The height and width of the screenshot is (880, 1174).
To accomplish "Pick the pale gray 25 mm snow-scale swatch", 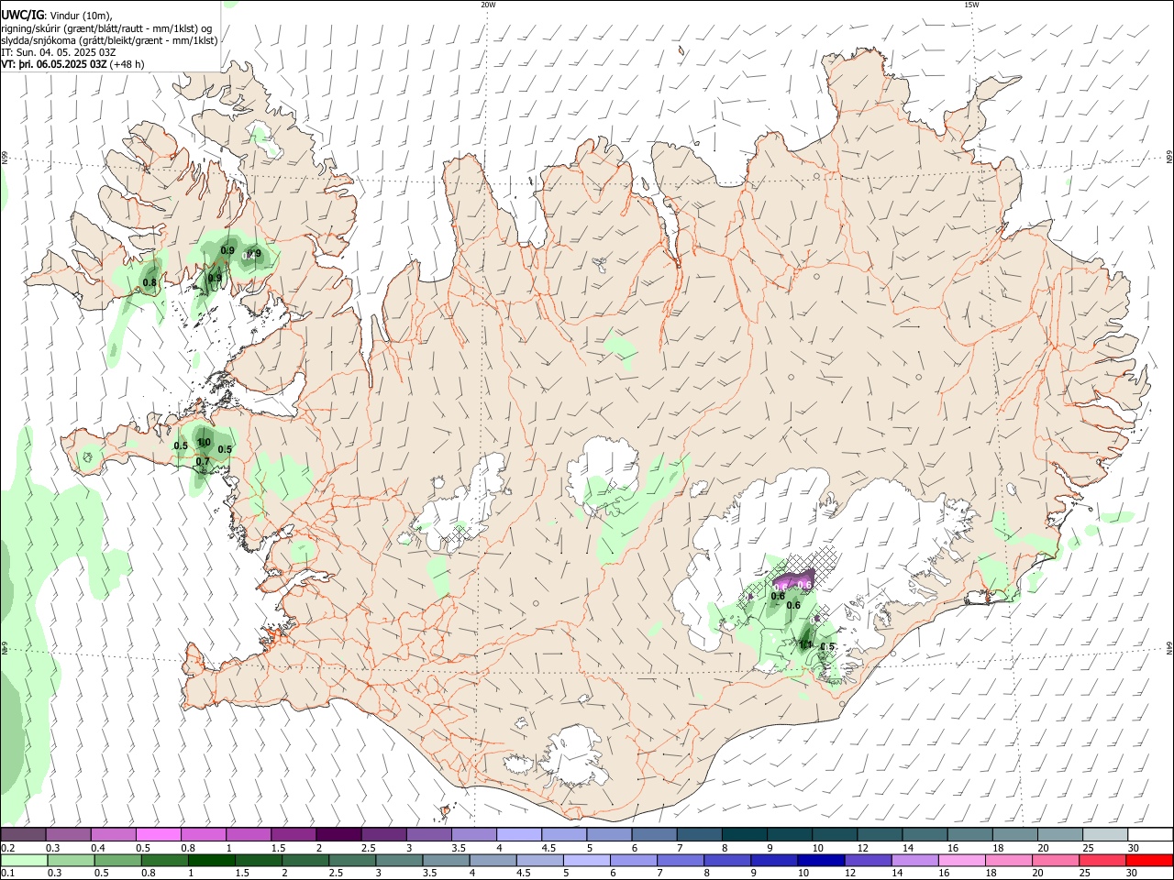I will pyautogui.click(x=1105, y=834).
